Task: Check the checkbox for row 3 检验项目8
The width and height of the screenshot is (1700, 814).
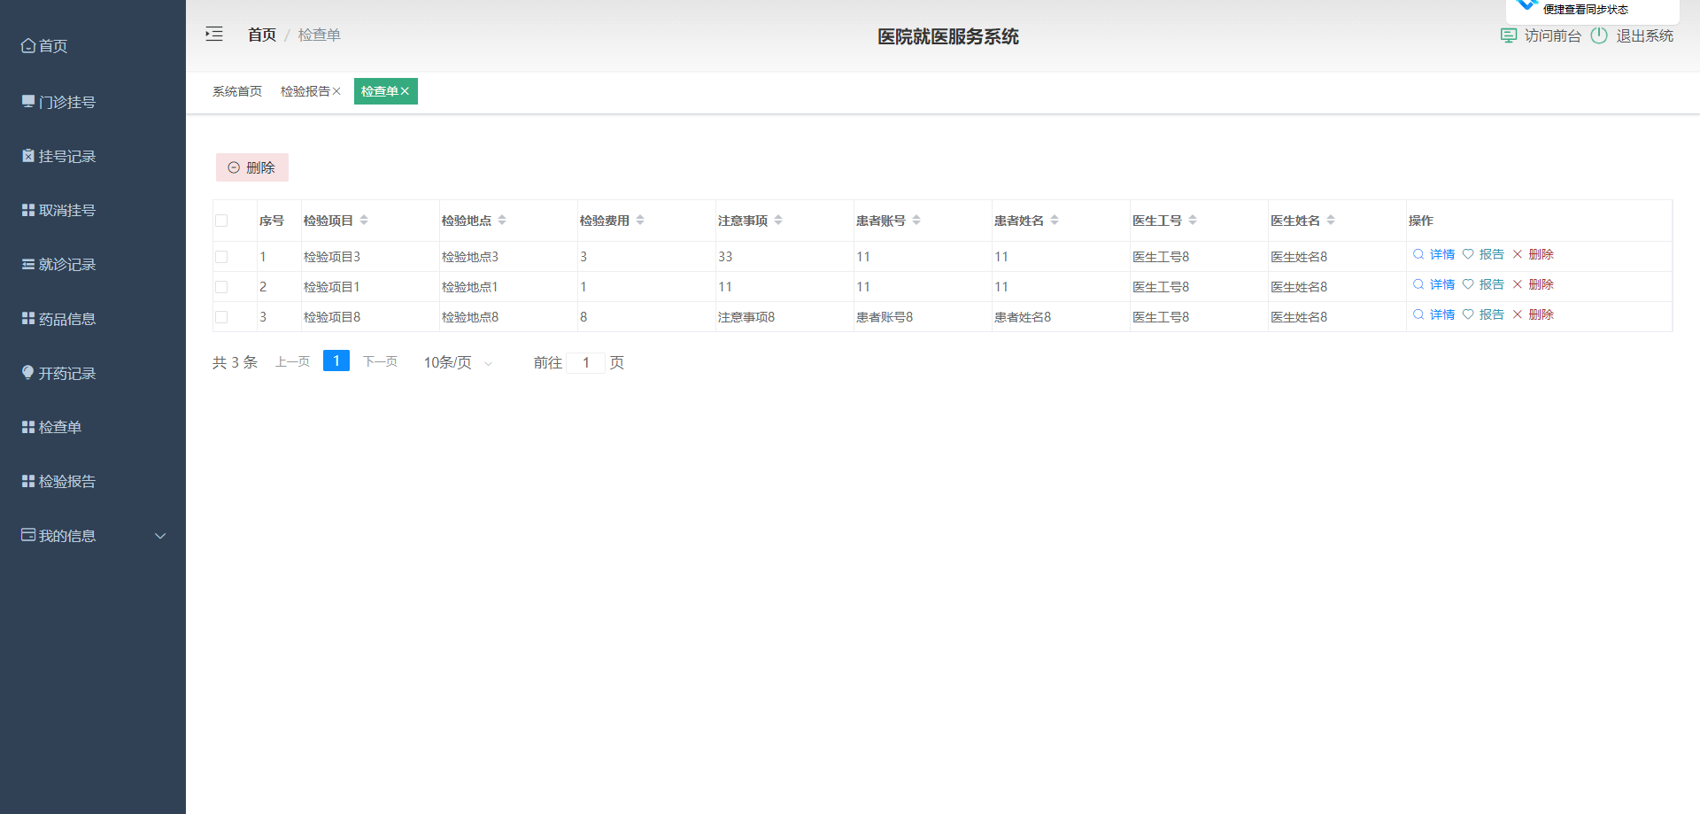Action: tap(221, 317)
